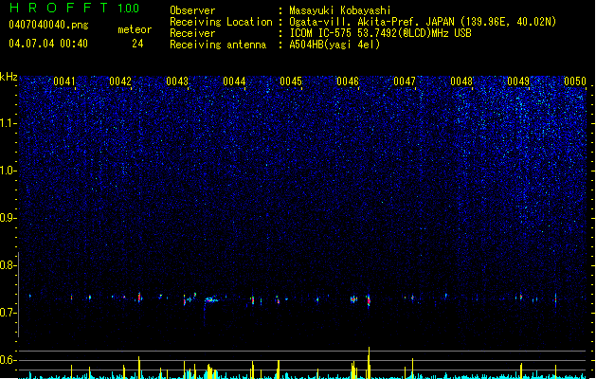Click the date stamp 04.07.04 00:40
596x379 pixels.
tap(48, 44)
